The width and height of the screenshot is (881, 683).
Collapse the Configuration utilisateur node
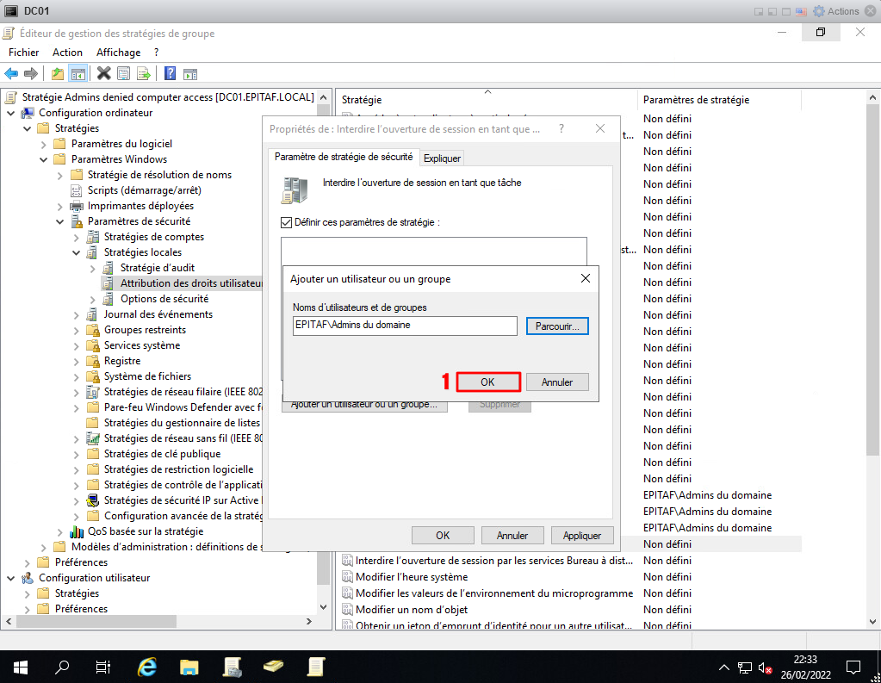pyautogui.click(x=10, y=578)
